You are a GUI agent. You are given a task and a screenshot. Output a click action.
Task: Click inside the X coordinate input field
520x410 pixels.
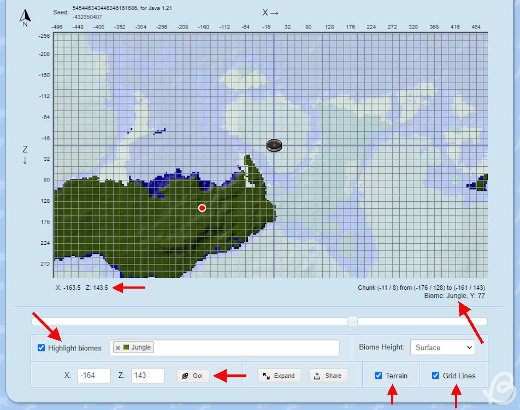tap(93, 376)
